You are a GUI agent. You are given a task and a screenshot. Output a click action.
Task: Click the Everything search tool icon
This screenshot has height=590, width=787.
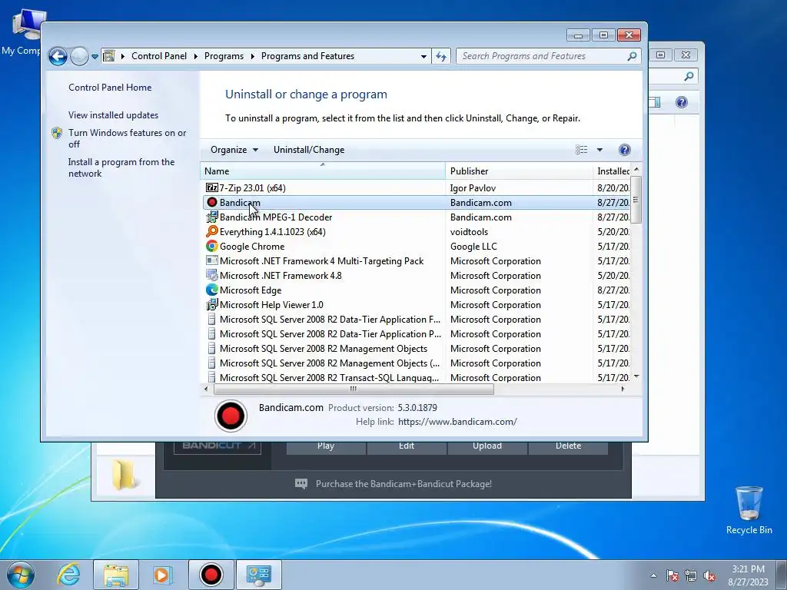[212, 231]
